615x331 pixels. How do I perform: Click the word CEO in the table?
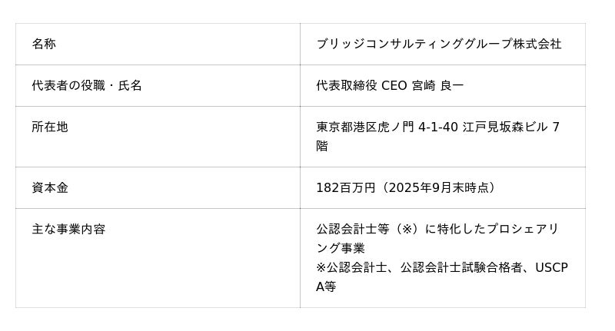click(394, 86)
